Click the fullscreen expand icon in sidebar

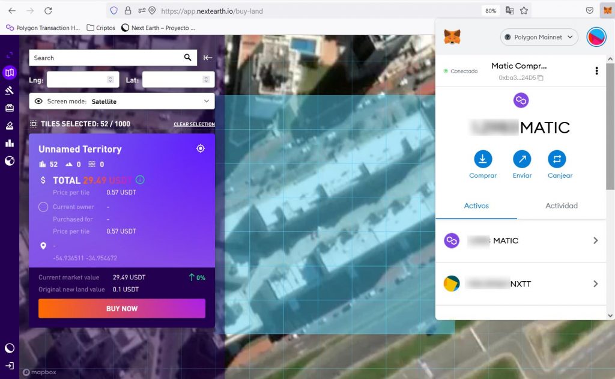[x=10, y=55]
